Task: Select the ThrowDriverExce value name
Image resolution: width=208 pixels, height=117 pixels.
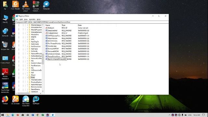Action: click(54, 56)
